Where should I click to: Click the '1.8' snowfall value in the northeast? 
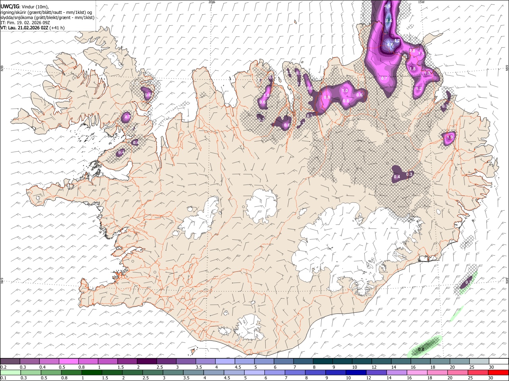click(412, 69)
